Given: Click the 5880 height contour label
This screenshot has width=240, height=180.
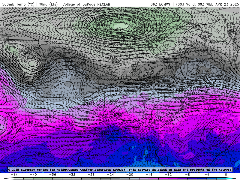Looking at the screenshot, I should pyautogui.click(x=96, y=156).
